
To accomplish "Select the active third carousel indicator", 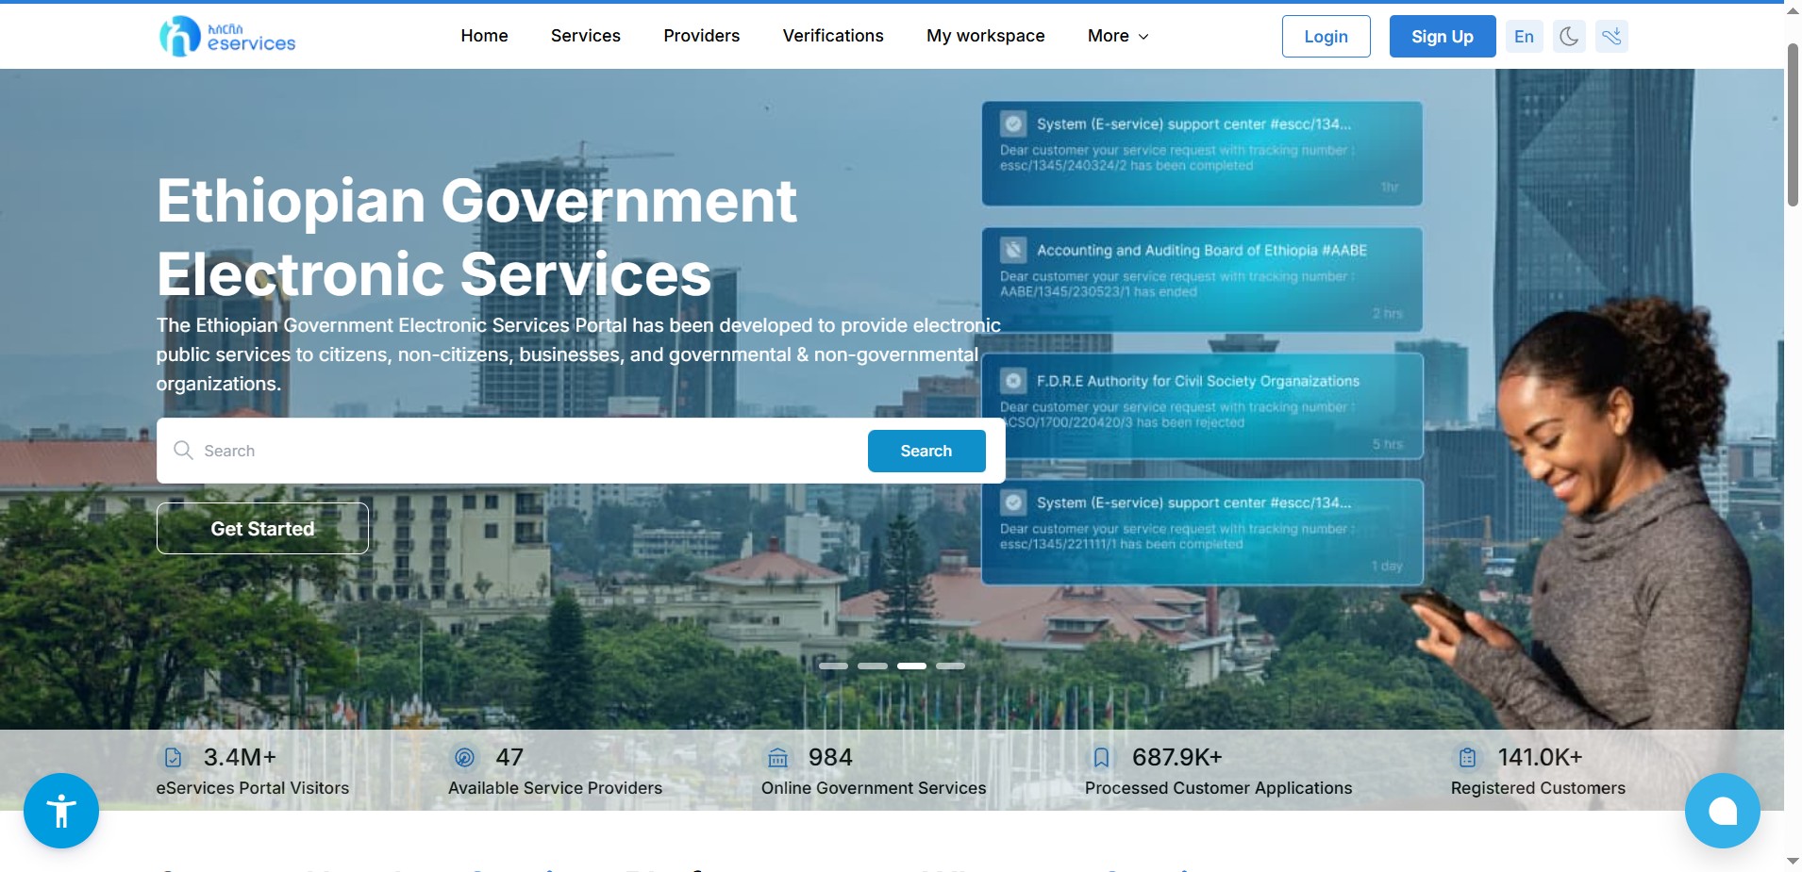I will tap(911, 666).
